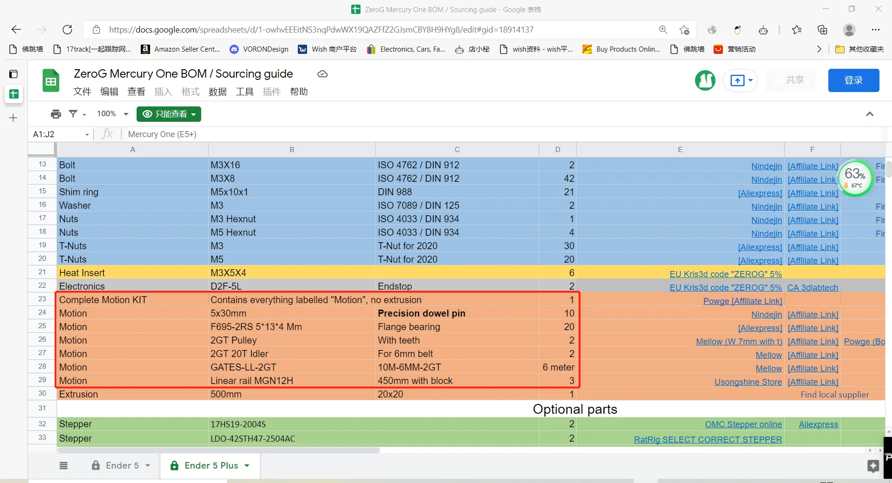Go back to the previous browser page
This screenshot has height=483, width=892.
click(16, 30)
